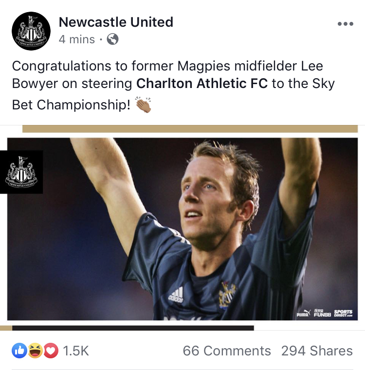Click the Sports Direct sponsor logo
Screen dimensions: 365x370
tap(343, 313)
